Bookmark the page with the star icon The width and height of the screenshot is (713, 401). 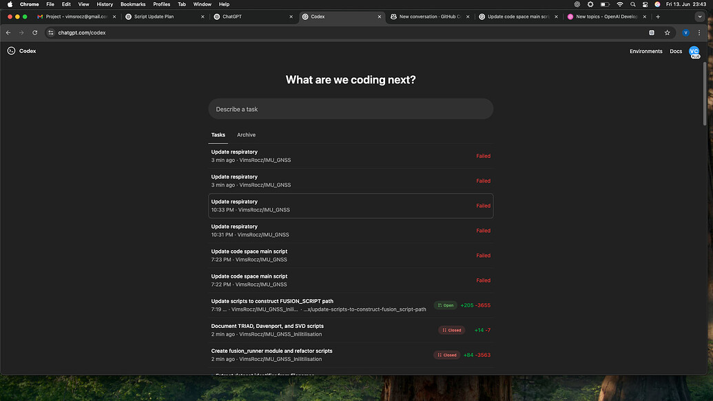coord(667,32)
